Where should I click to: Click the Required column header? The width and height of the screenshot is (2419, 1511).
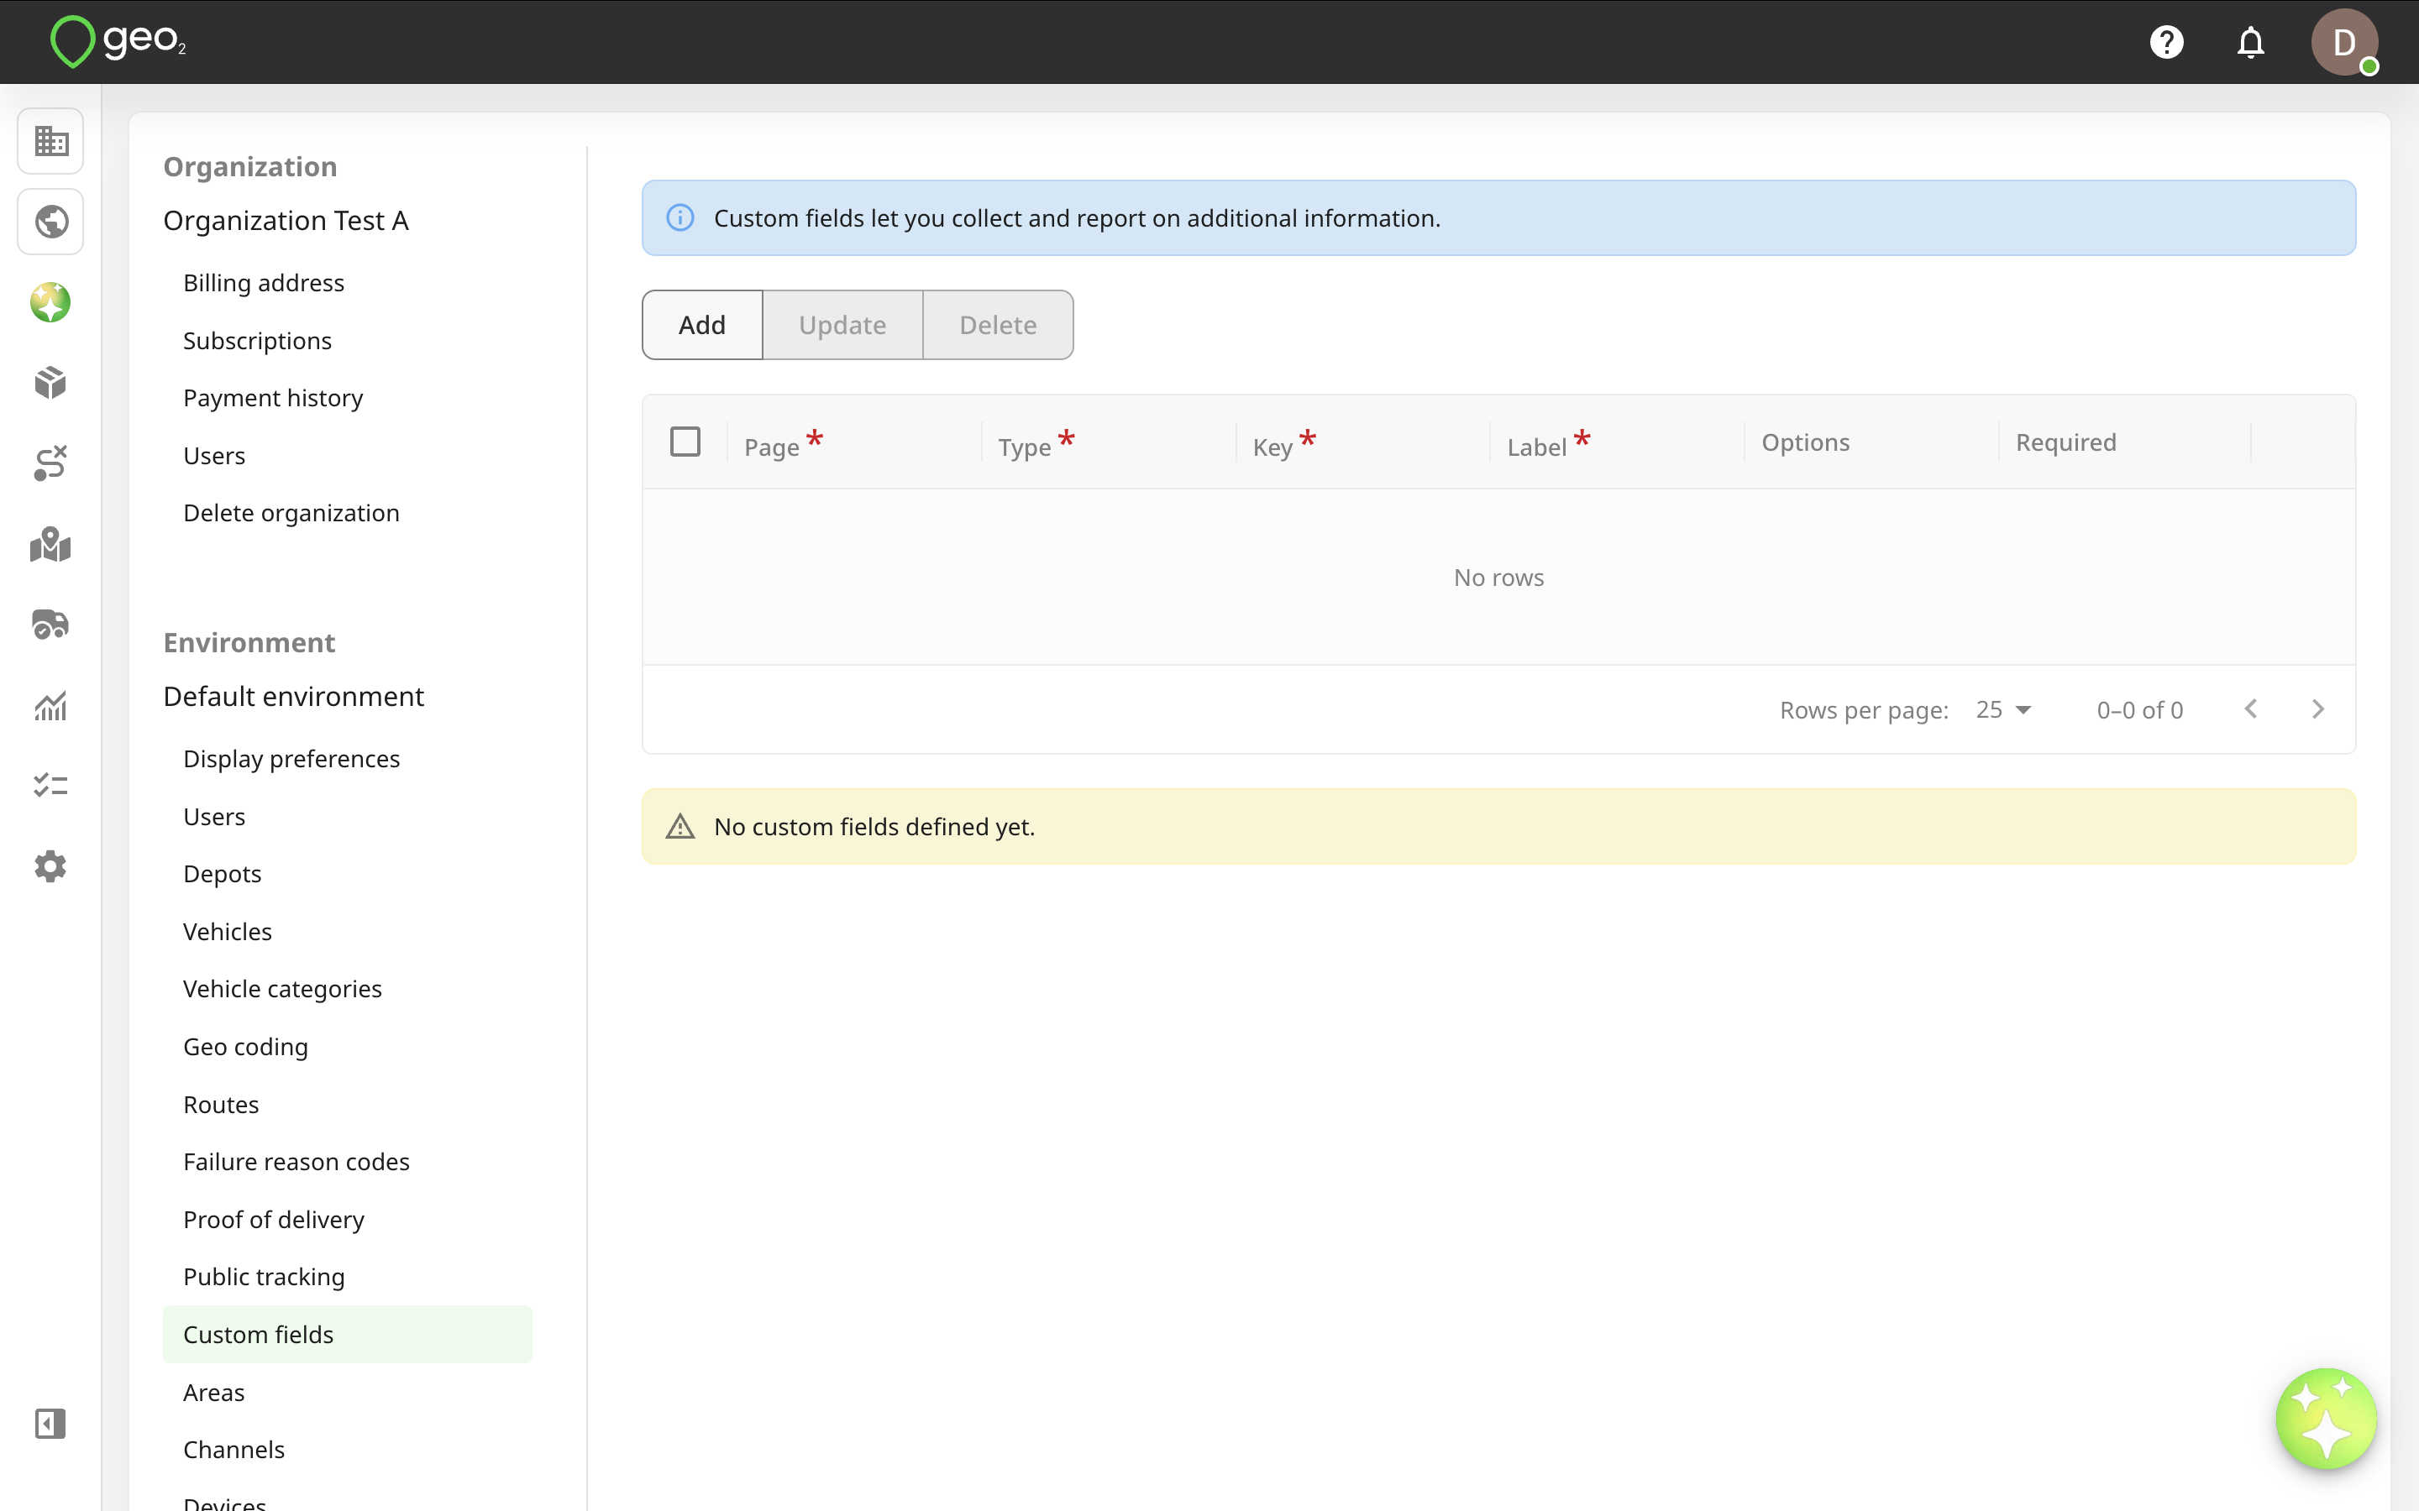click(2065, 442)
